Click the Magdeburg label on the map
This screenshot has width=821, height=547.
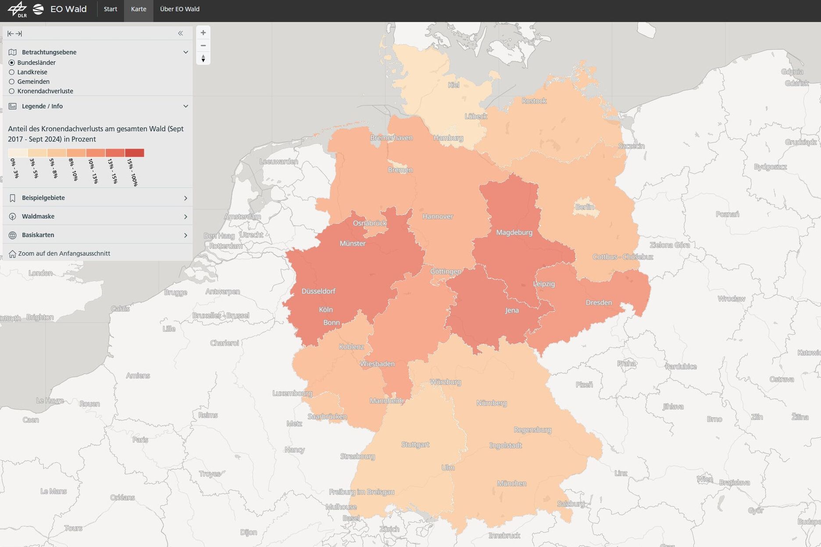tap(514, 232)
